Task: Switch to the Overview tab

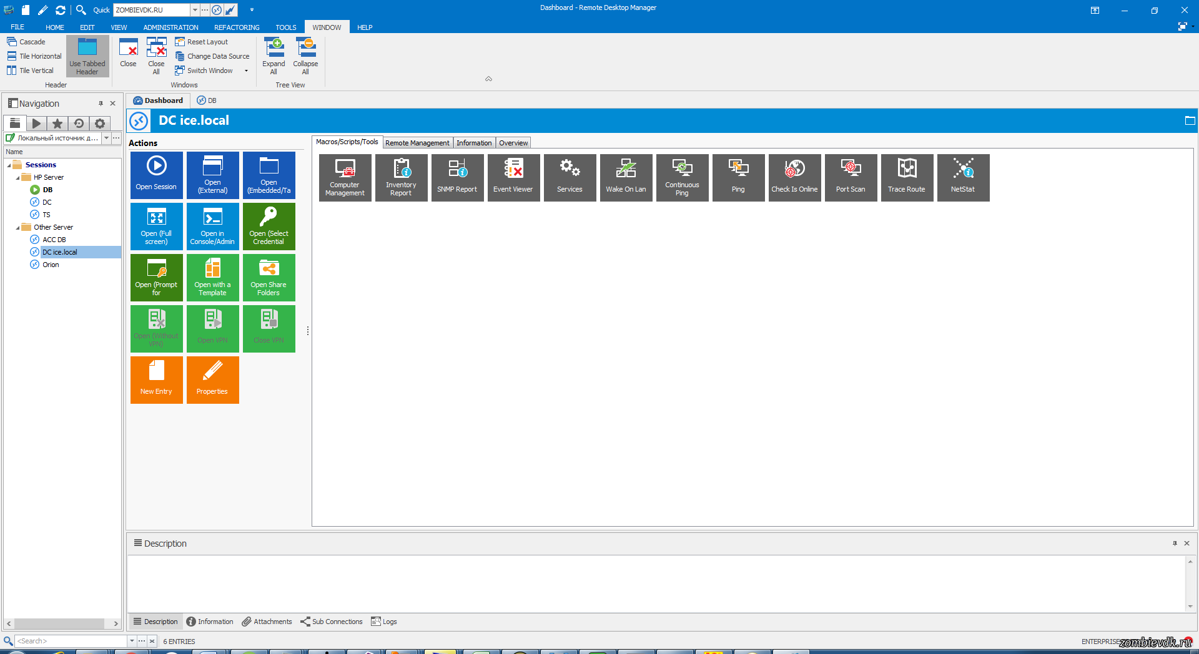Action: tap(513, 143)
